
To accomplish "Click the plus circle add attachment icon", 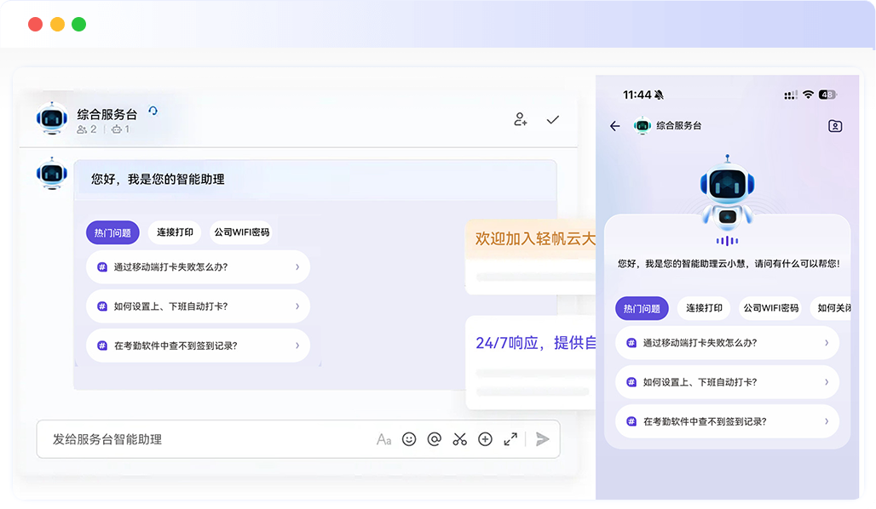I will (x=485, y=439).
